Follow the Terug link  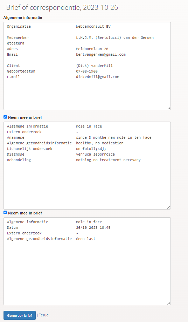click(44, 315)
